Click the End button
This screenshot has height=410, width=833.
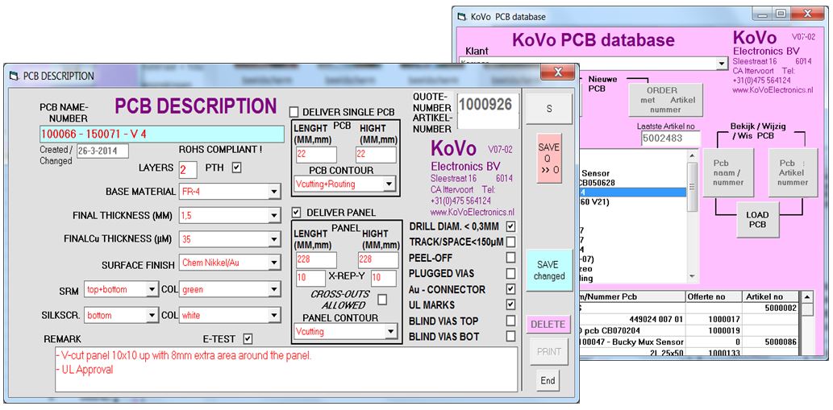(548, 380)
